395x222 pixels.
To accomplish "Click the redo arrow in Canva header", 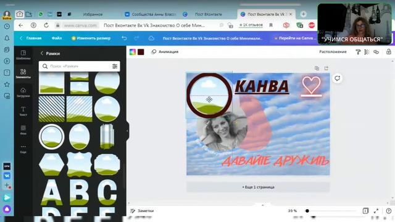I will pos(136,38).
